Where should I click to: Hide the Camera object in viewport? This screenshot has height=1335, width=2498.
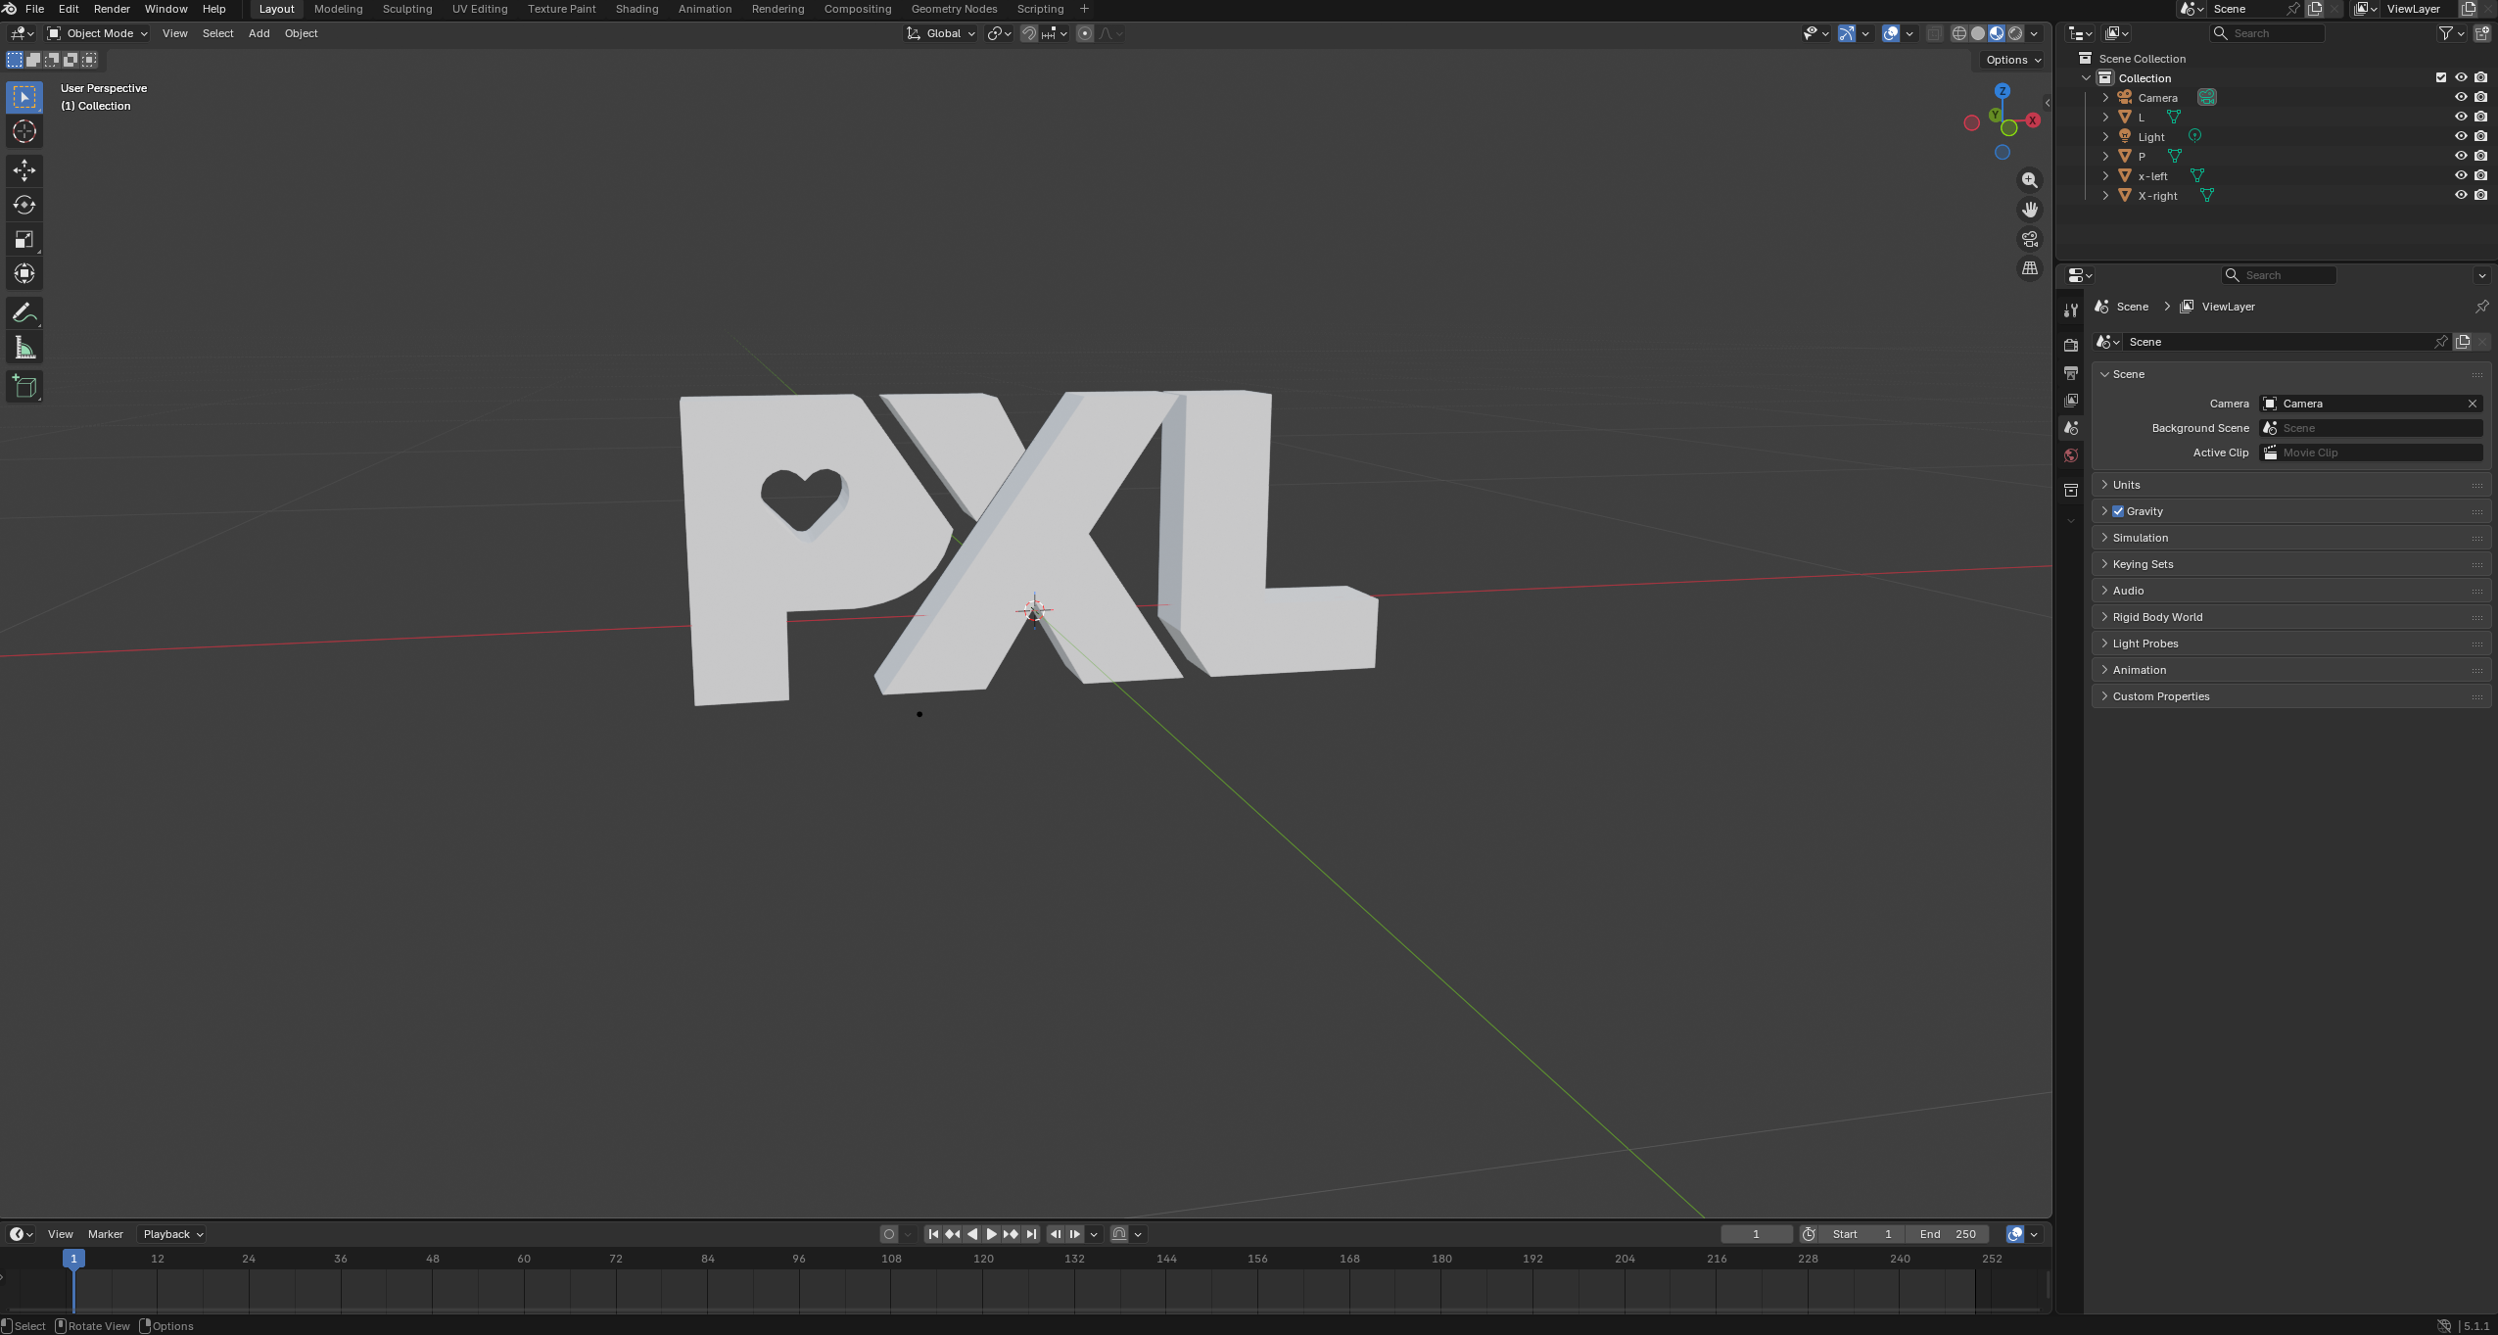point(2461,97)
